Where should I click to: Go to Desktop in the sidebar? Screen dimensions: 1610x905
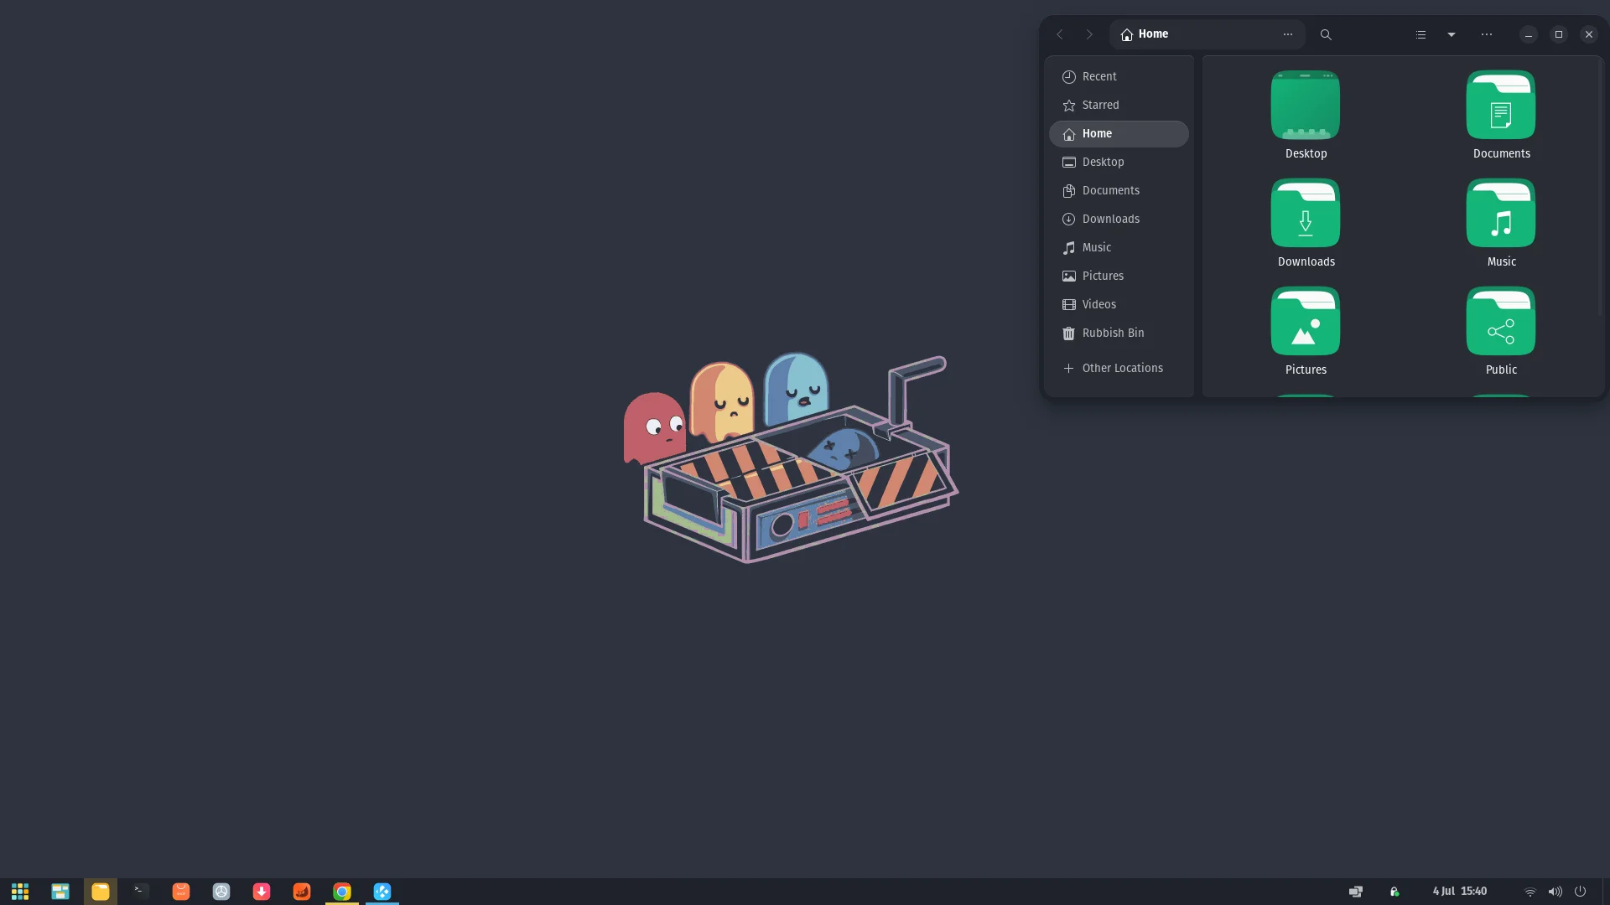[x=1119, y=162]
